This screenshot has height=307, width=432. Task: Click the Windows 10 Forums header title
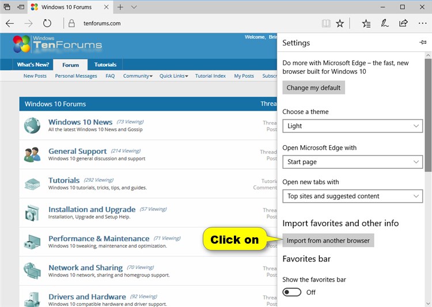point(55,104)
